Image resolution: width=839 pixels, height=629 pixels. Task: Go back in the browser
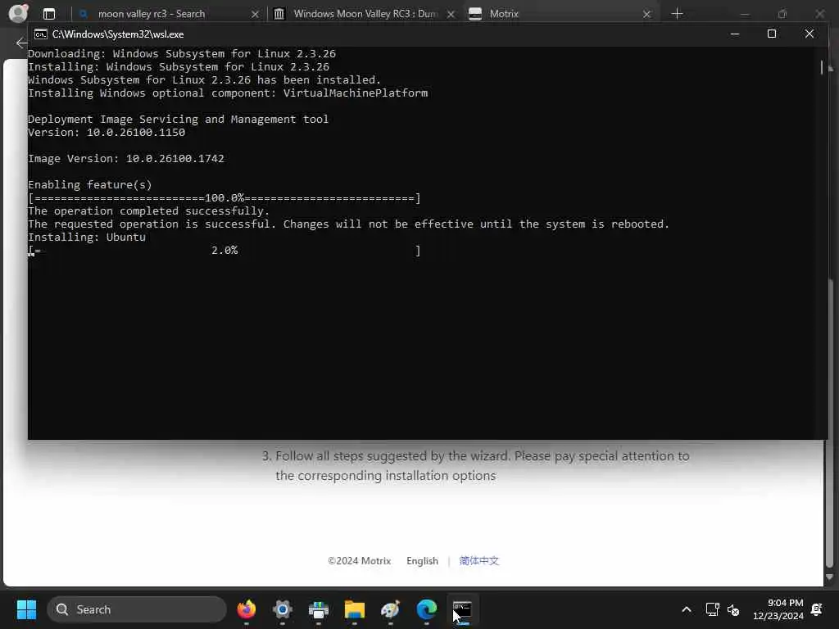tap(20, 43)
